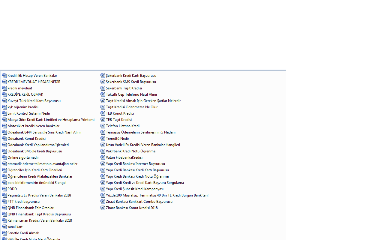Select Maaşa Göre Kredi Kartı Limitleri ve Hesaplama Yöntemi
Image resolution: width=384 pixels, height=240 pixels.
51,120
